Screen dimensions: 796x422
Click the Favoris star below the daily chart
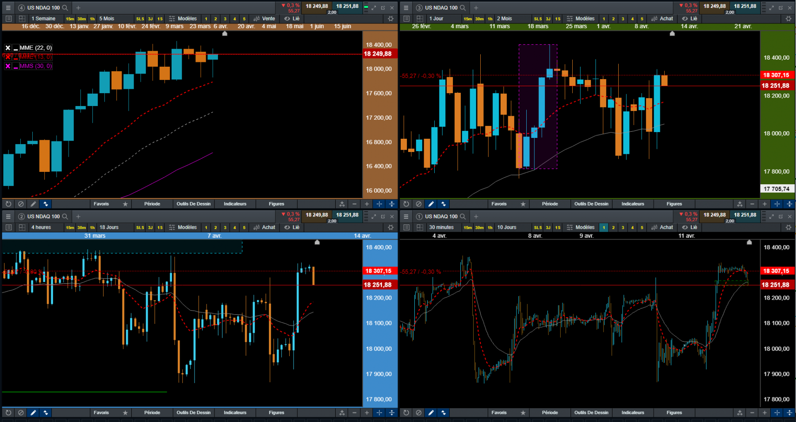pos(523,204)
